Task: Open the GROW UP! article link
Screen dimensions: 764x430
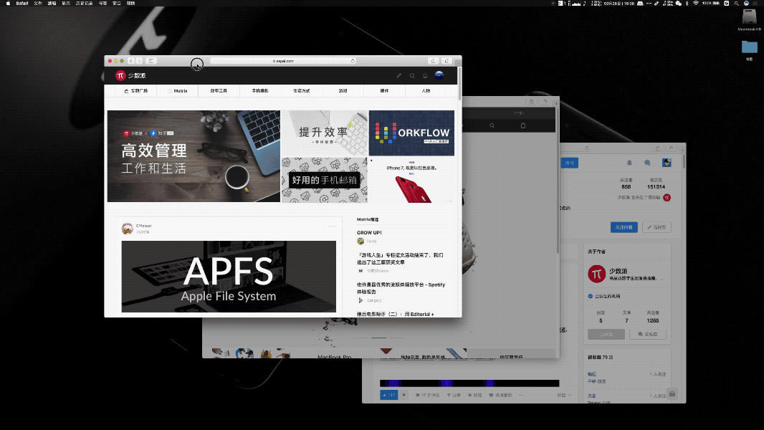Action: pos(370,232)
